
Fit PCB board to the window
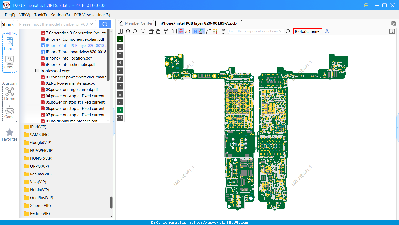point(143,31)
